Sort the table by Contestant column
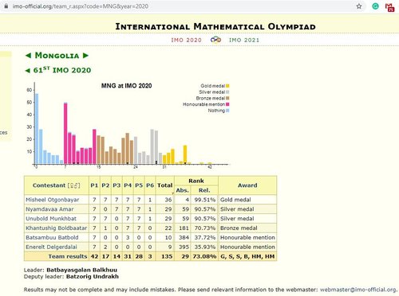Viewport: 399px width, 296px height. 49,185
